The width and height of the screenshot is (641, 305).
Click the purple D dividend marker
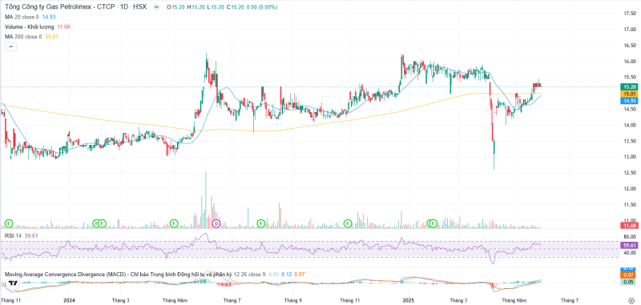[x=216, y=223]
